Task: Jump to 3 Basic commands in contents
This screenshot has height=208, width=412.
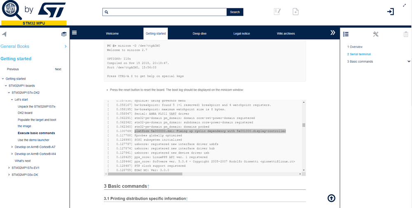Action: point(360,61)
